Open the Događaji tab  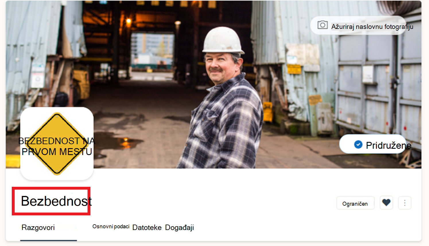[180, 228]
